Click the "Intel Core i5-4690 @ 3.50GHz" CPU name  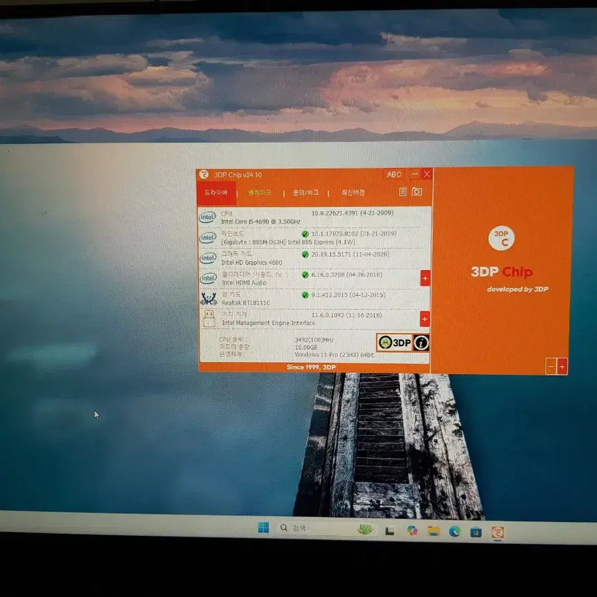pos(261,222)
